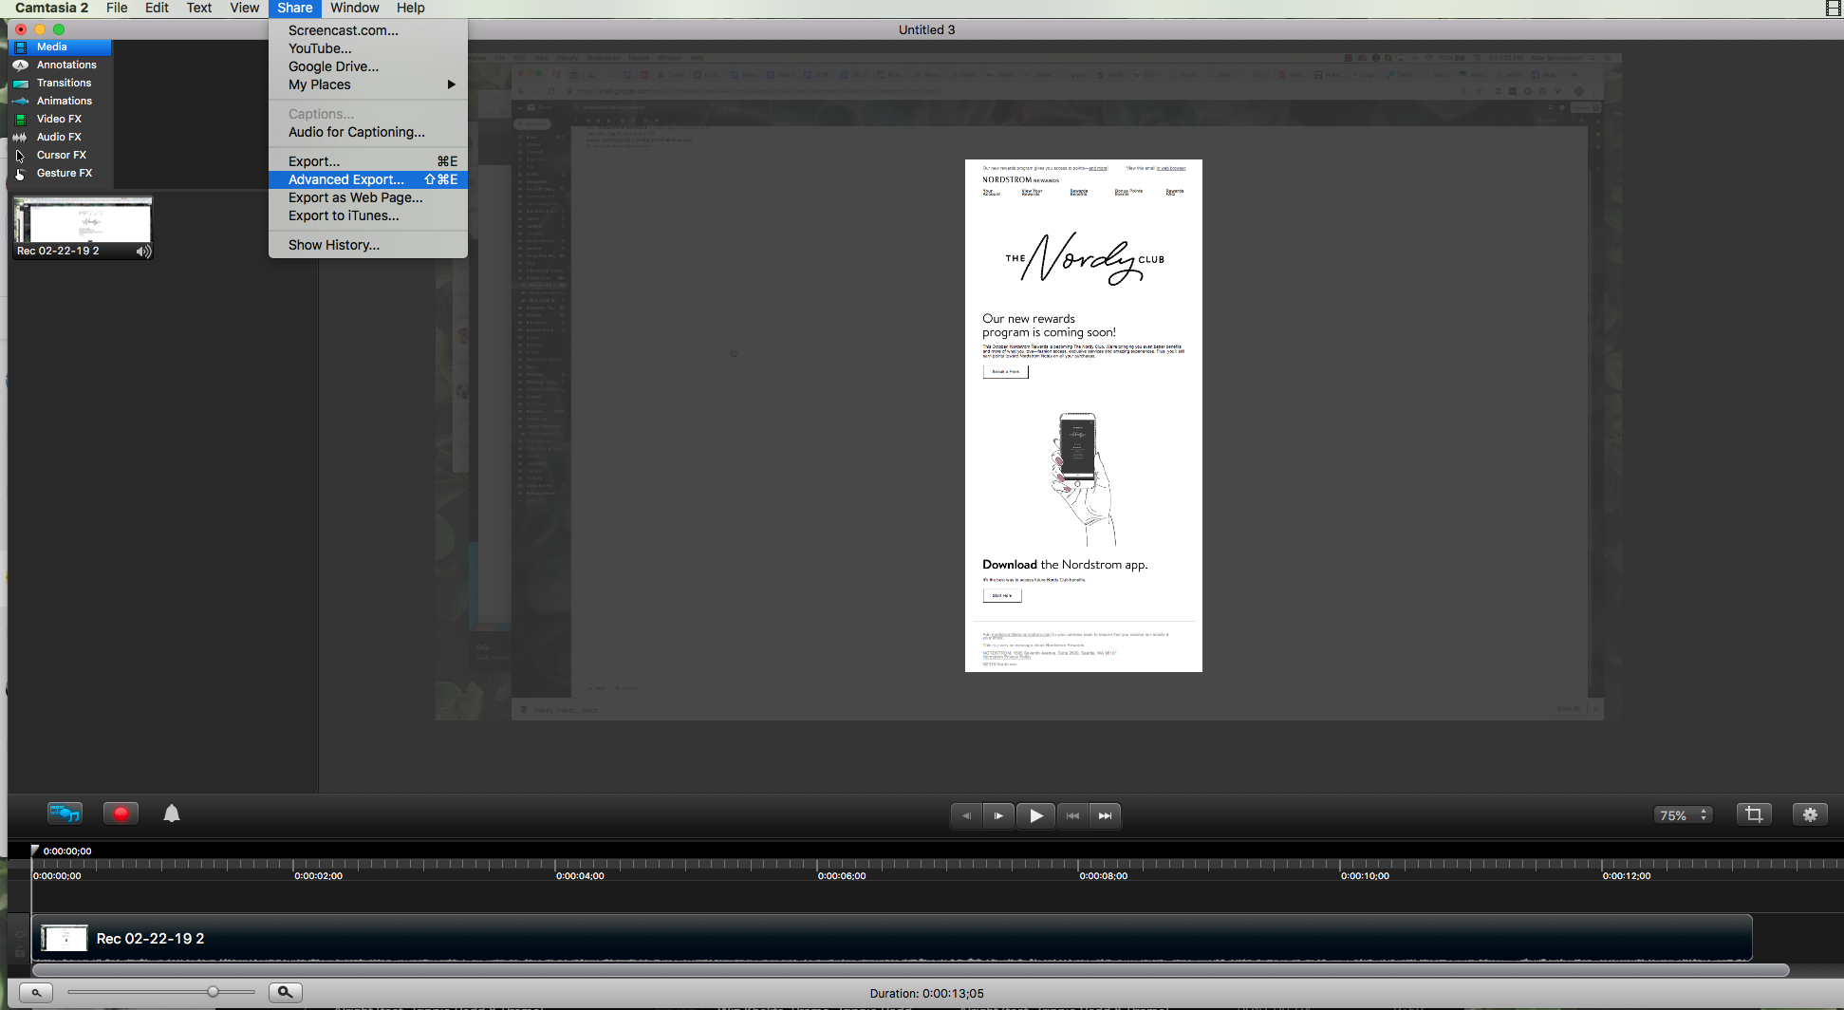Image resolution: width=1844 pixels, height=1010 pixels.
Task: Click the timeline zoom-in magnifier button
Action: [285, 992]
